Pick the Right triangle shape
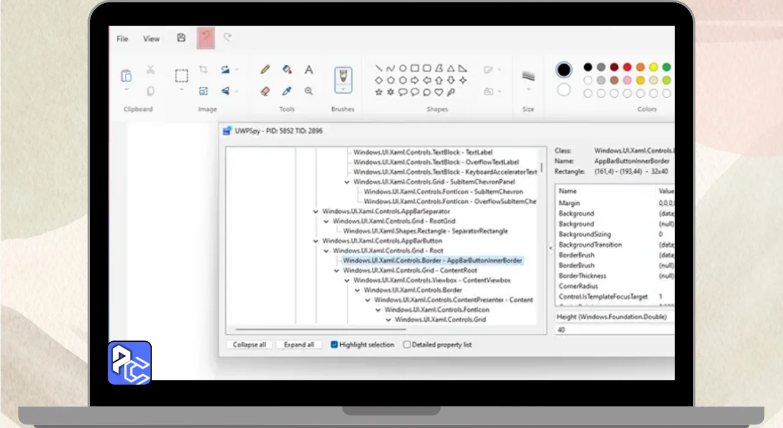This screenshot has width=783, height=428. coord(463,68)
